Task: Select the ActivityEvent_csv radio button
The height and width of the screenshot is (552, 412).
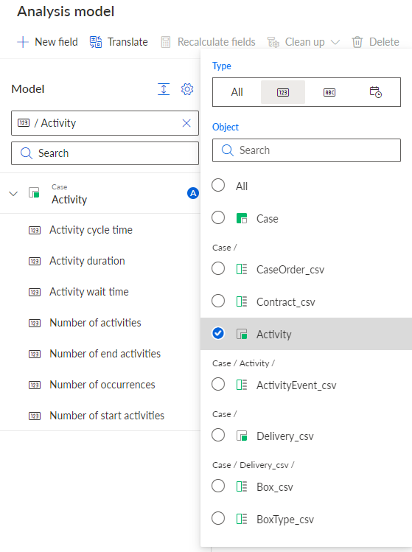Action: tap(218, 384)
